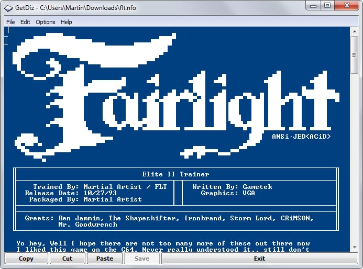Place cursor on 'Elite II Trainer' heading

(175, 174)
